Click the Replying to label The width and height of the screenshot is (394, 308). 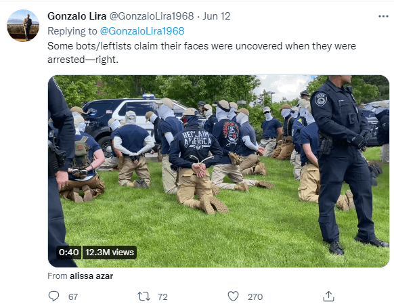tap(72, 31)
